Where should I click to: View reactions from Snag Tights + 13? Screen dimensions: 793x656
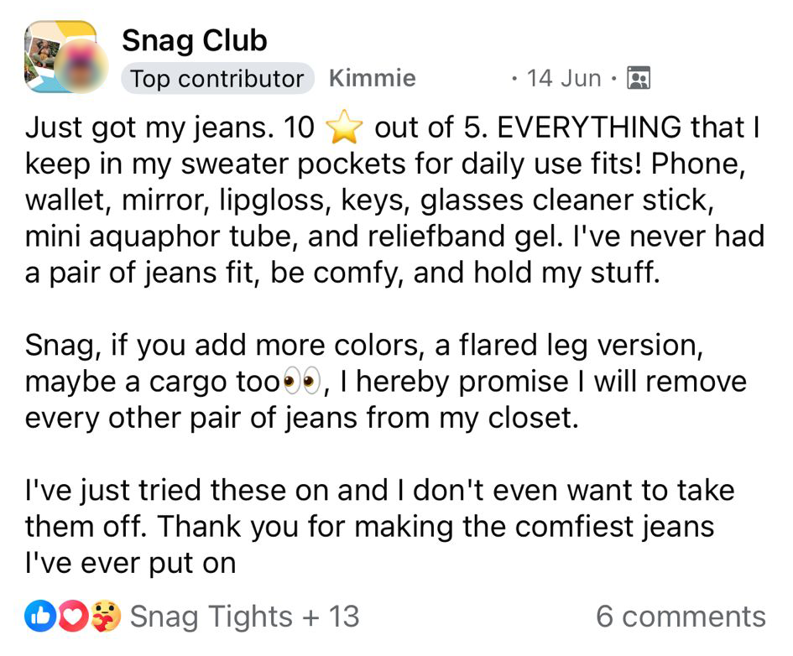[x=244, y=617]
